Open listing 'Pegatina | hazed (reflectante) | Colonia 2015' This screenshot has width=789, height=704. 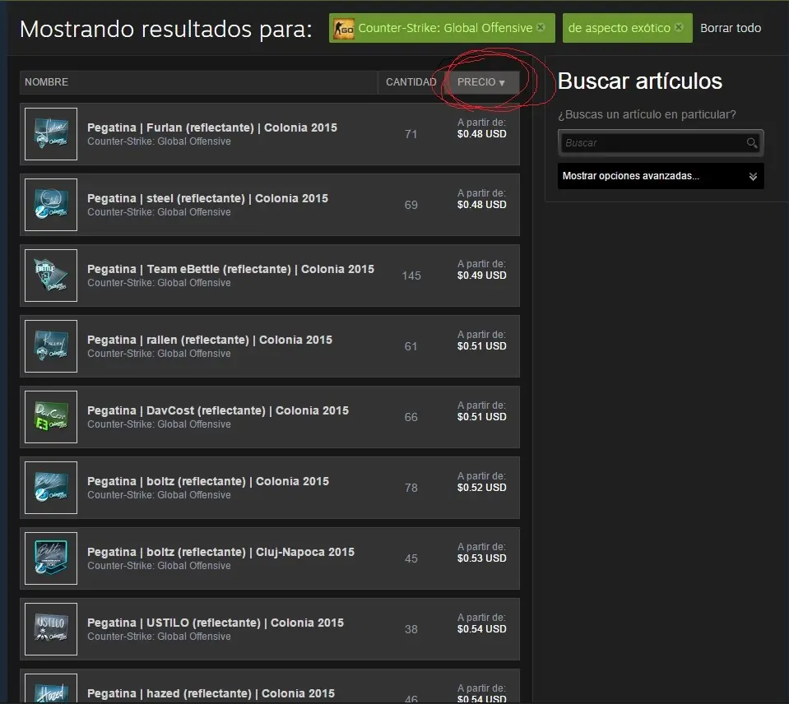(211, 693)
